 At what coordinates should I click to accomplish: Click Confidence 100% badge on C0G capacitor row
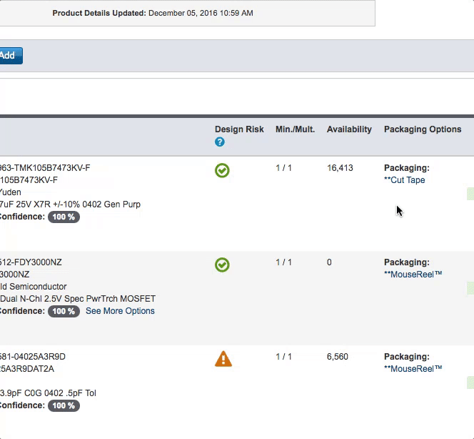point(64,405)
